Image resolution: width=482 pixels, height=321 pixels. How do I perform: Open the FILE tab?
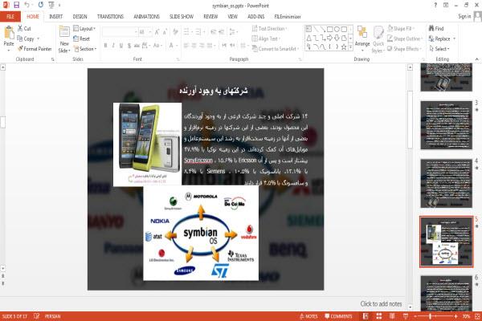10,17
